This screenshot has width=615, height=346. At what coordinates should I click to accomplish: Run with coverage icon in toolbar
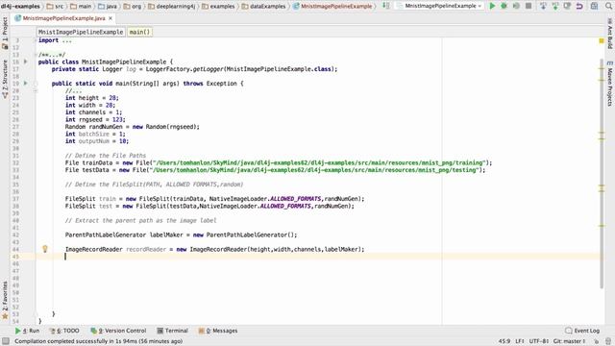click(x=516, y=6)
